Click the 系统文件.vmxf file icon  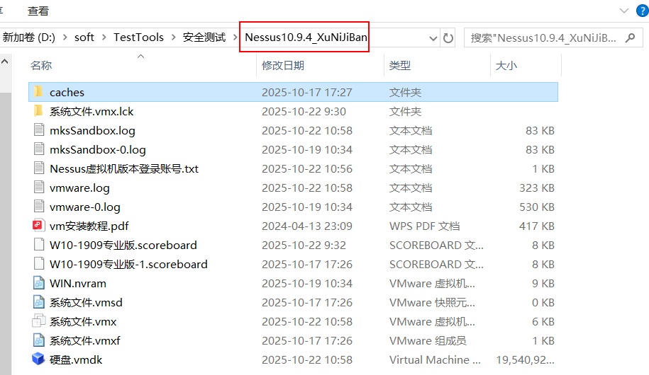38,340
